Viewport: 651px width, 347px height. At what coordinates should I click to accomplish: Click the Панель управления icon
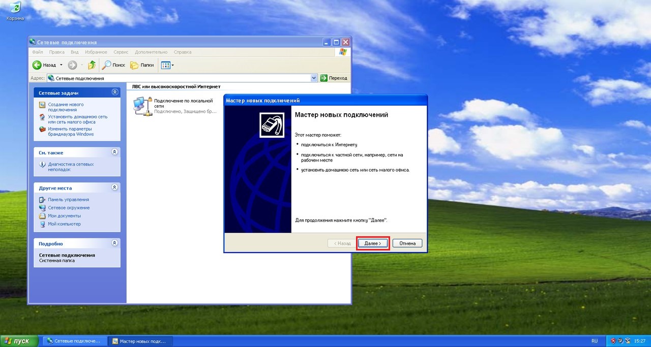[x=42, y=200]
